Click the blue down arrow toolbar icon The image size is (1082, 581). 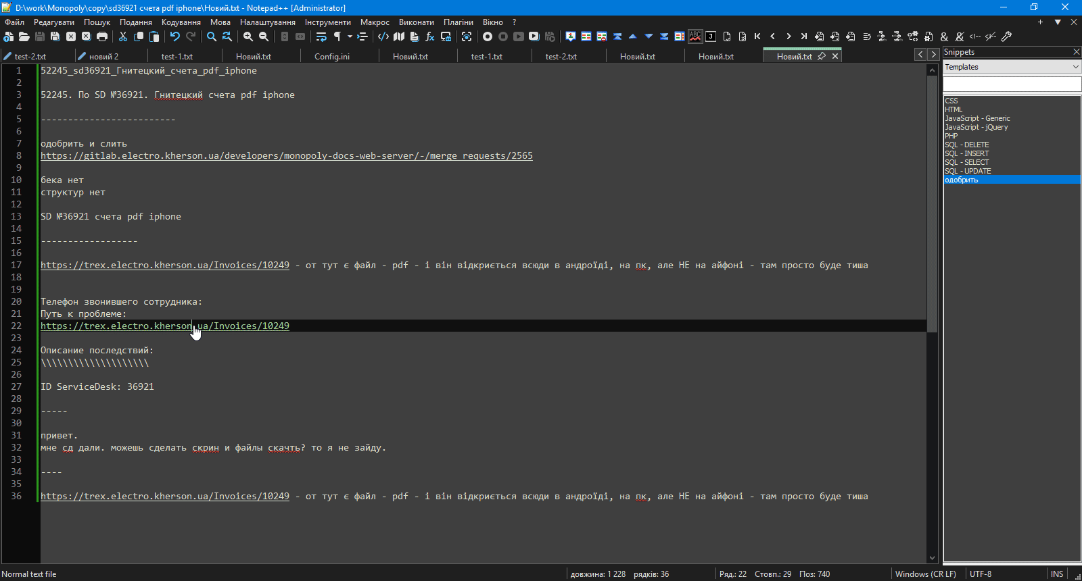(x=649, y=36)
